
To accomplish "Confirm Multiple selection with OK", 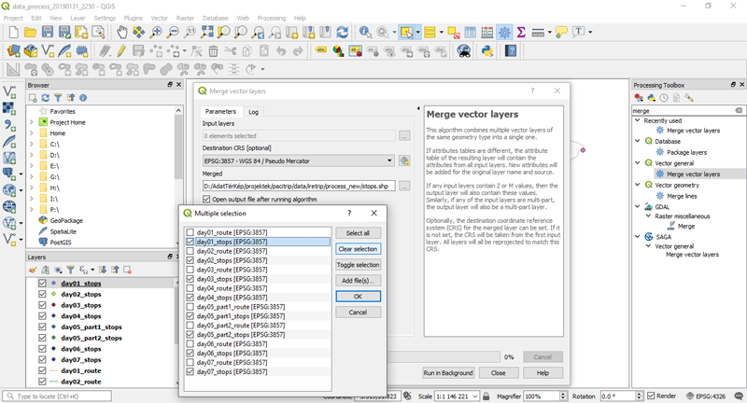I will pyautogui.click(x=358, y=297).
